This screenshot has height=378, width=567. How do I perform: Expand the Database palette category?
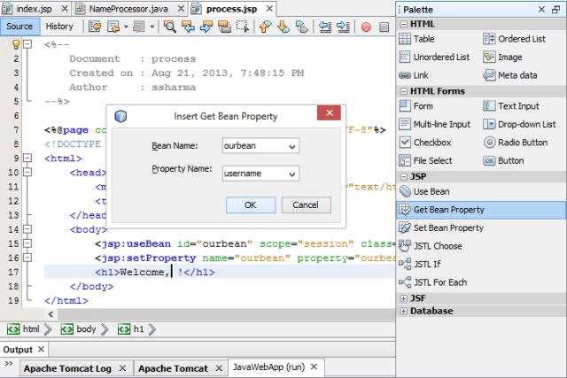404,311
